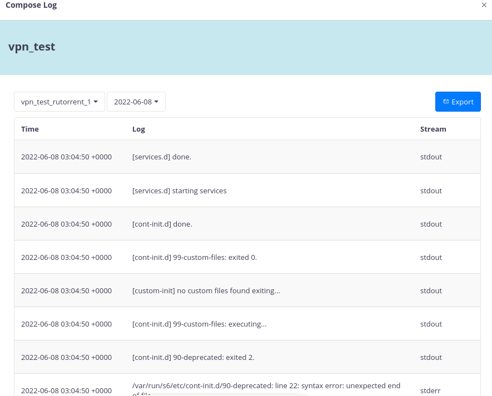Click log entry '[services.d] done.'

click(x=162, y=157)
